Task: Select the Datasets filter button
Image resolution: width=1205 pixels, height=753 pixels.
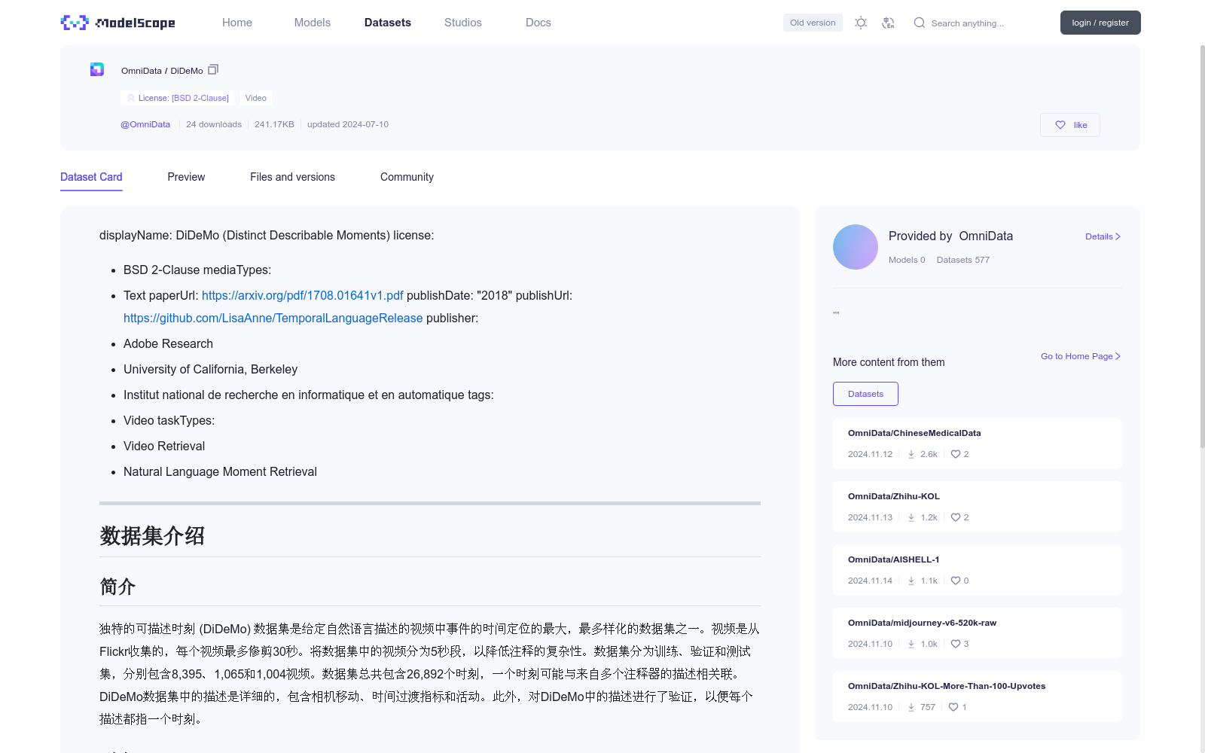Action: pos(865,394)
